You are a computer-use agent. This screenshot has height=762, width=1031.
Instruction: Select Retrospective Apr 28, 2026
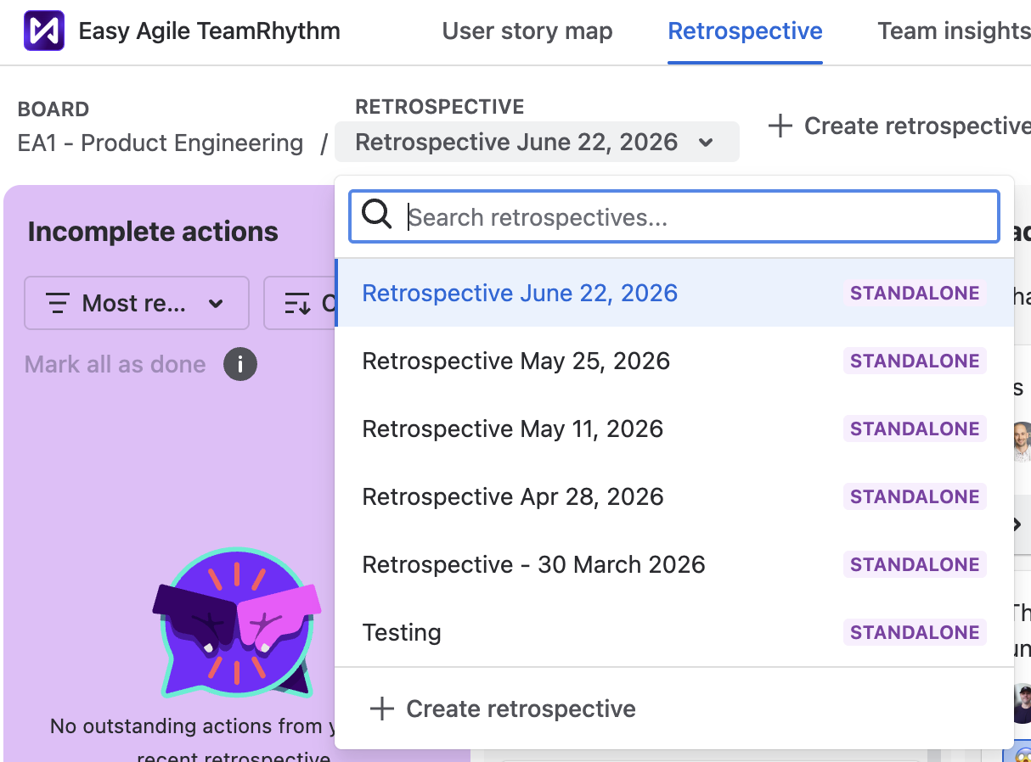pyautogui.click(x=674, y=496)
